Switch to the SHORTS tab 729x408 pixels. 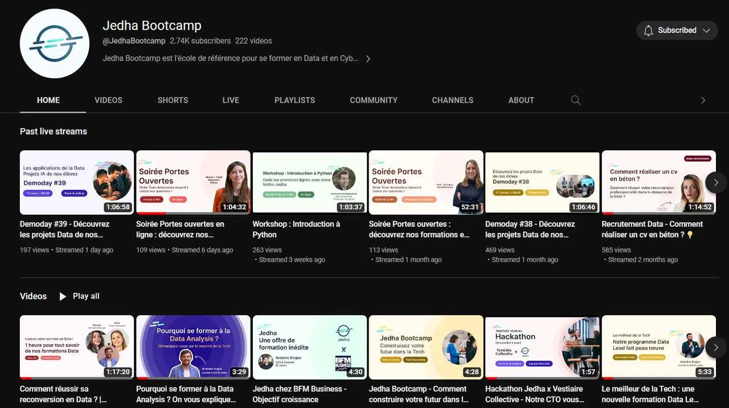(x=173, y=100)
